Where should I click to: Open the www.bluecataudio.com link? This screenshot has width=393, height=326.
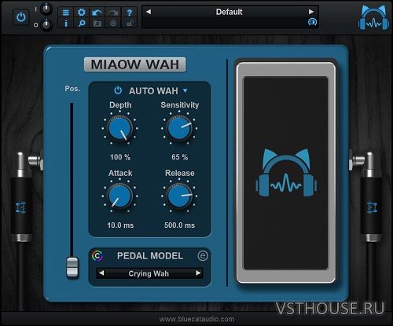coord(196,319)
